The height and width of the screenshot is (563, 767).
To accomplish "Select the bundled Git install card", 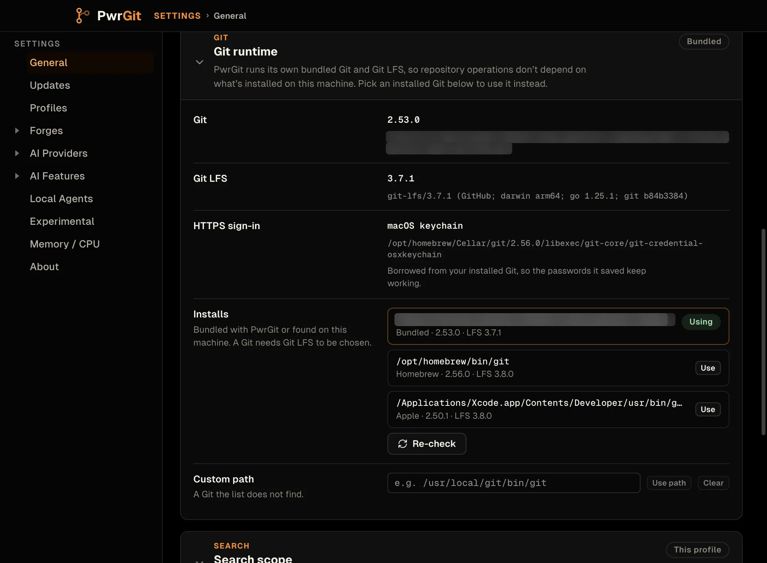I will [558, 326].
